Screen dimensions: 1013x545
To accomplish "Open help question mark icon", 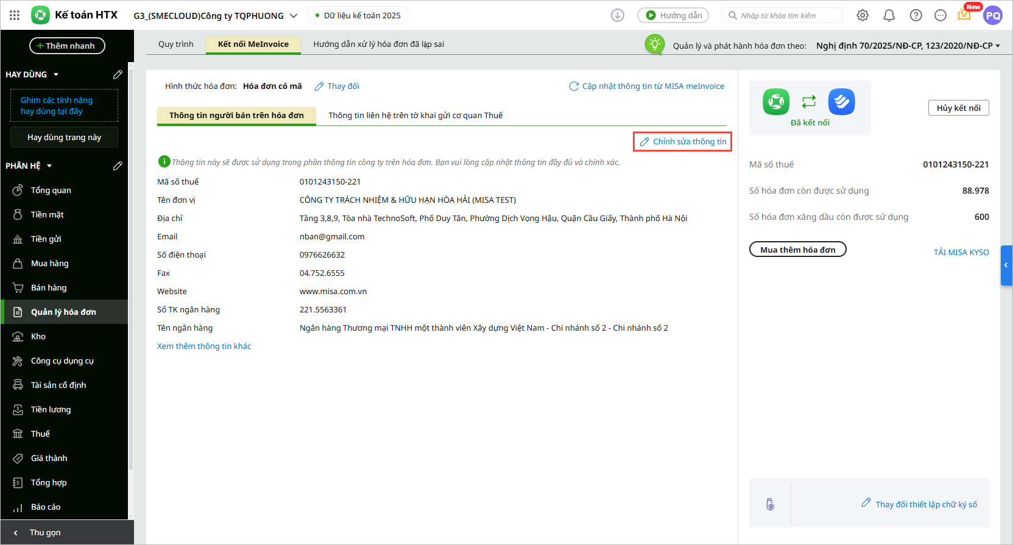I will coord(916,15).
